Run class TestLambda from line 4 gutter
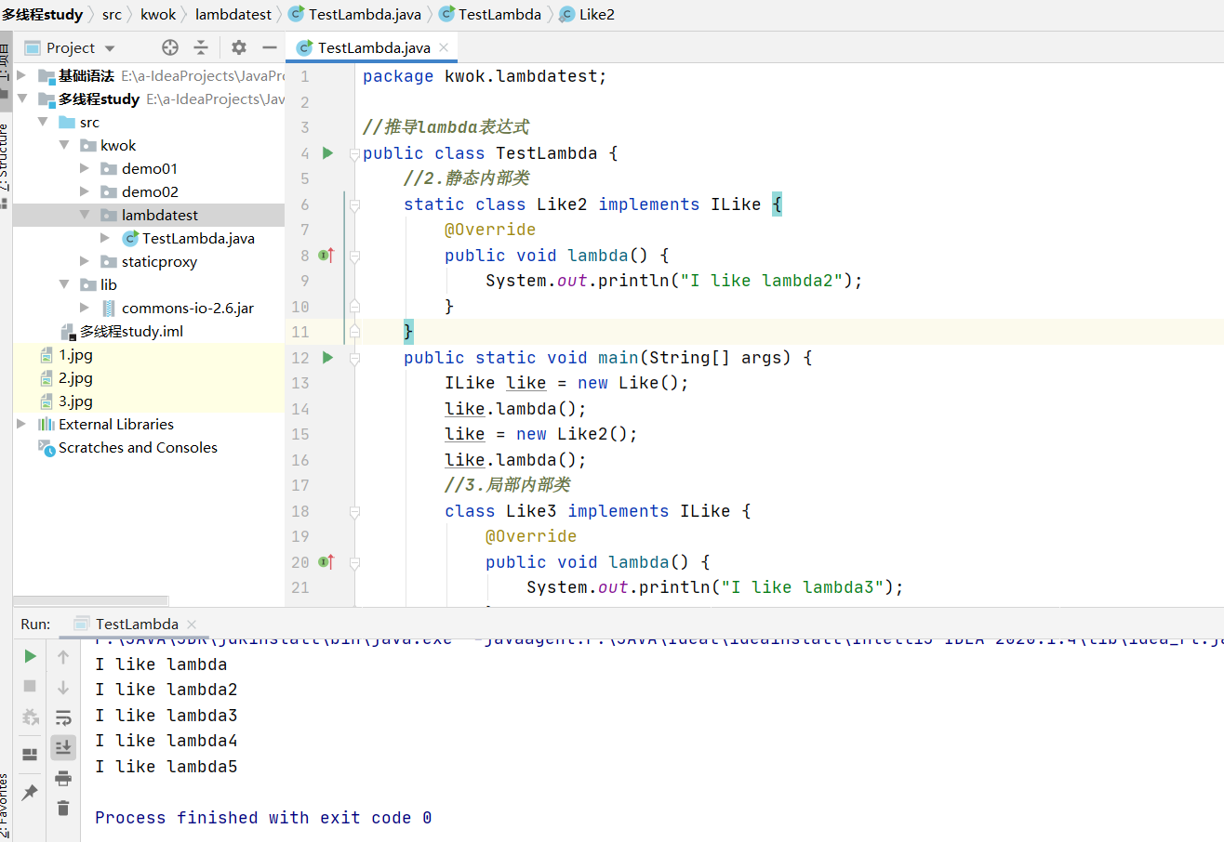The width and height of the screenshot is (1224, 842). 327,152
